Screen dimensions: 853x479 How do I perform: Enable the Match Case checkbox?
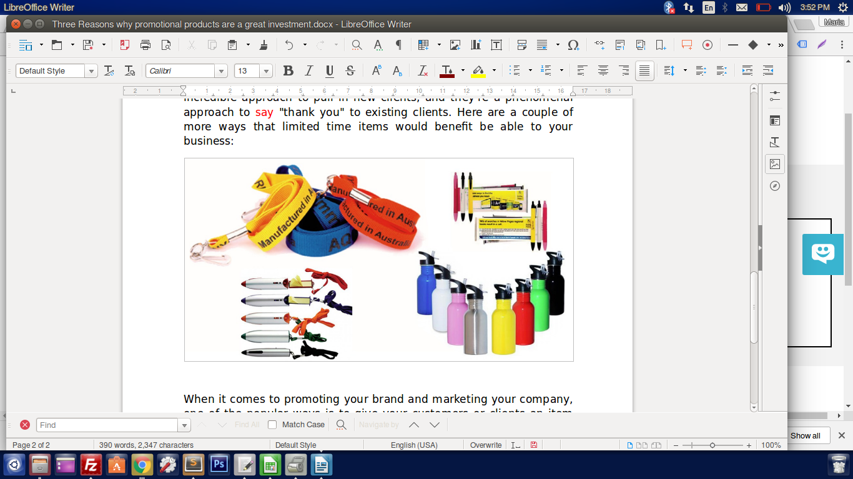click(272, 425)
